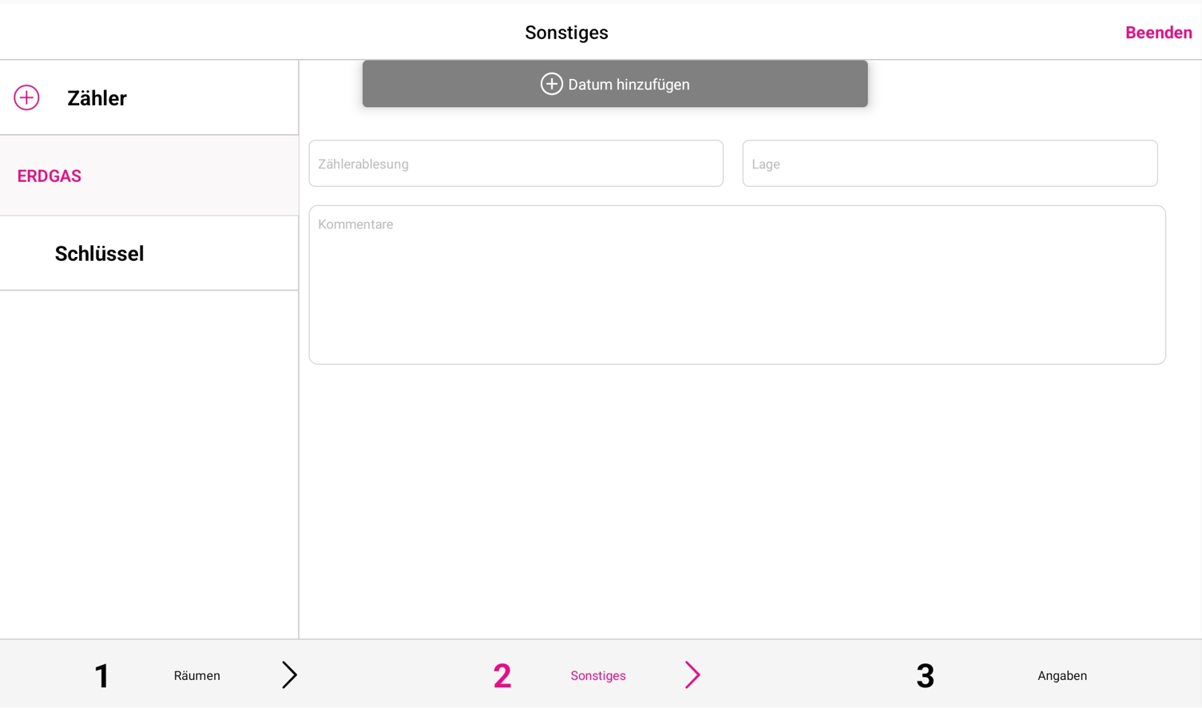Viewport: 1202px width, 708px height.
Task: Click the plus circle icon in Datum hinzufügen
Action: [x=551, y=84]
